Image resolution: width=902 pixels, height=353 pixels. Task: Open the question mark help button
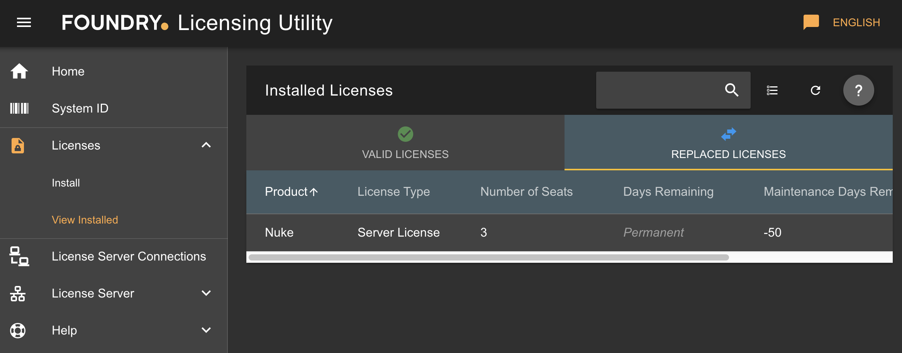pos(858,90)
